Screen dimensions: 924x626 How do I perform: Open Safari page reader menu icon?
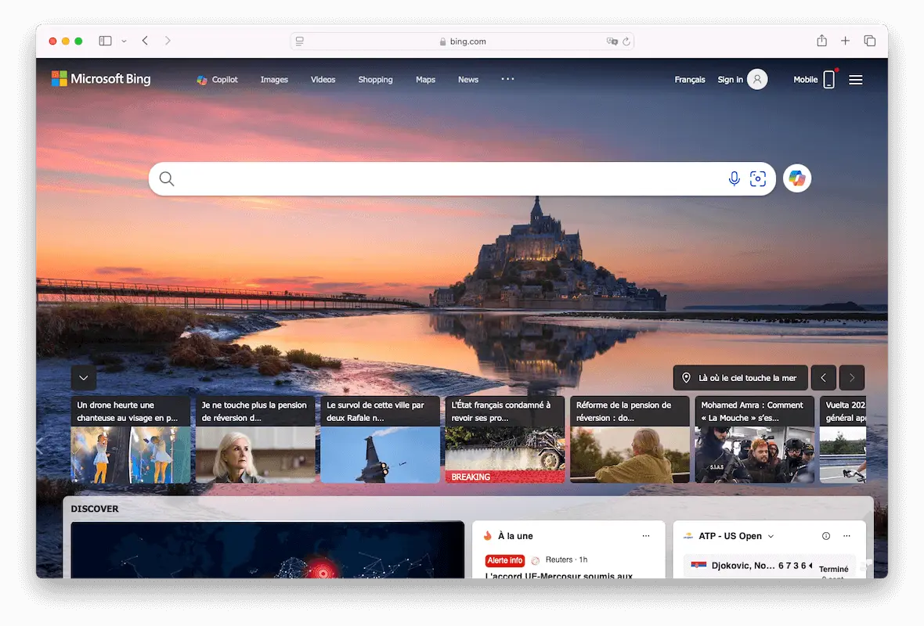tap(299, 41)
